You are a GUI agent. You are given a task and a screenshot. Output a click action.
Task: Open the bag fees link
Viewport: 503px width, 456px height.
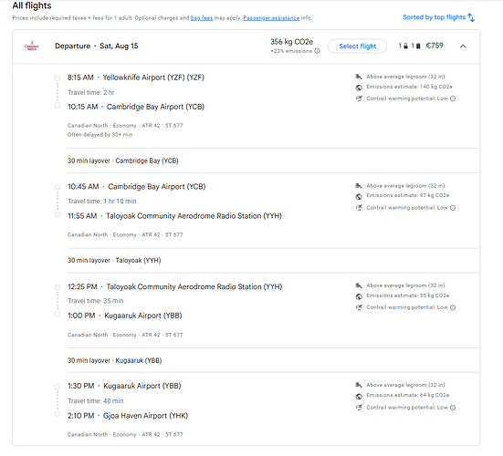point(202,18)
